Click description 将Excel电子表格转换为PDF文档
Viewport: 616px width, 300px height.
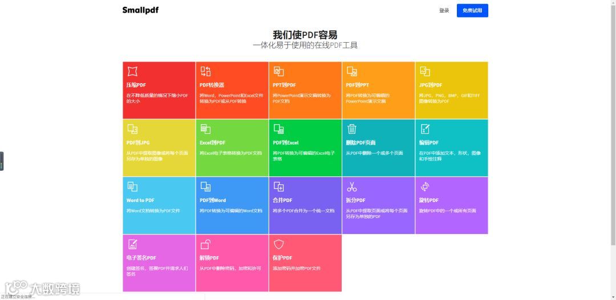(230, 153)
